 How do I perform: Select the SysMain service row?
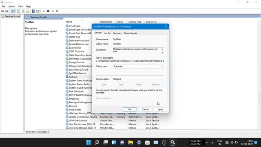pyautogui.click(x=73, y=77)
